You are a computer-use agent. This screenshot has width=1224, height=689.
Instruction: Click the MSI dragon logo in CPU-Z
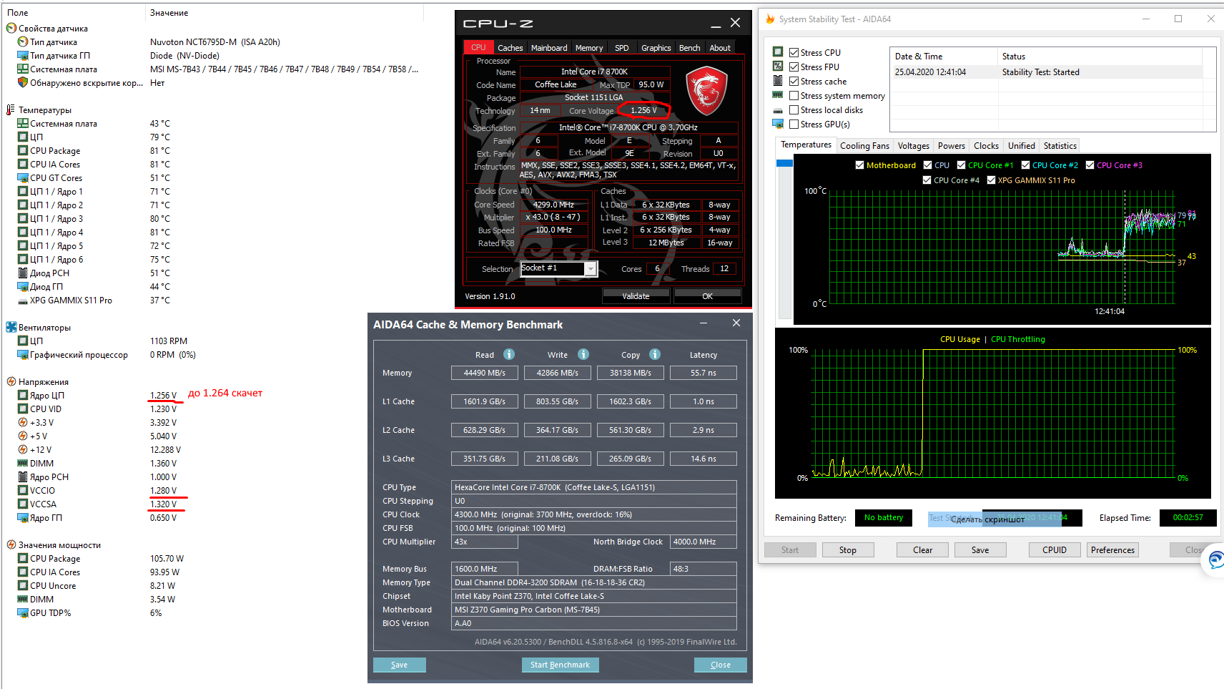point(706,92)
